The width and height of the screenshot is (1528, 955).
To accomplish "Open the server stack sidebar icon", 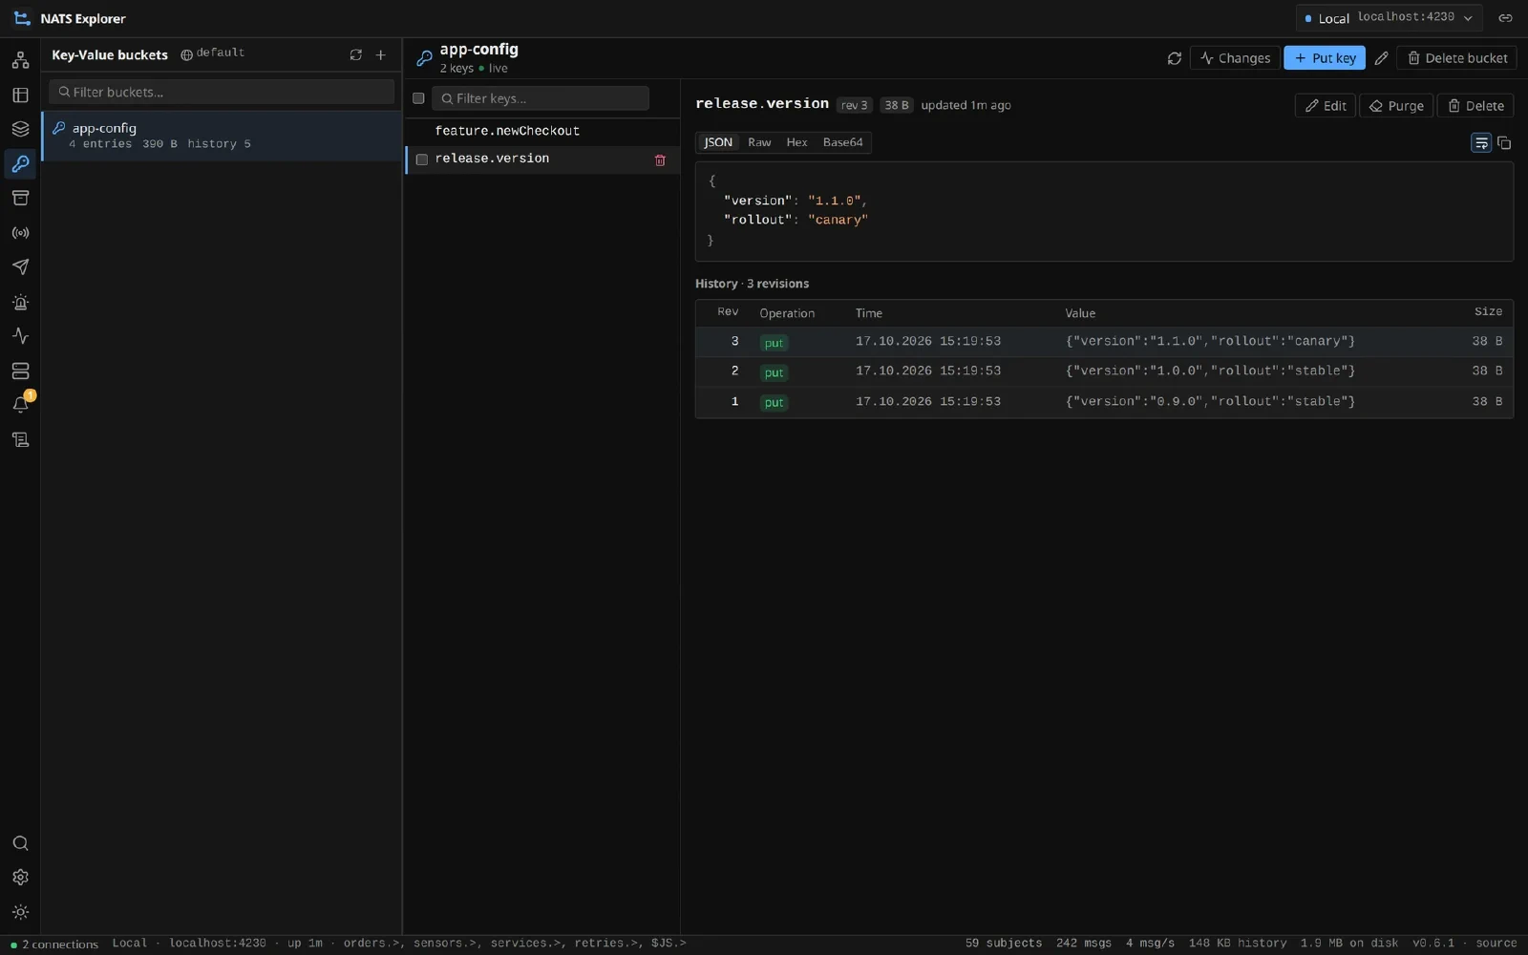I will point(20,371).
